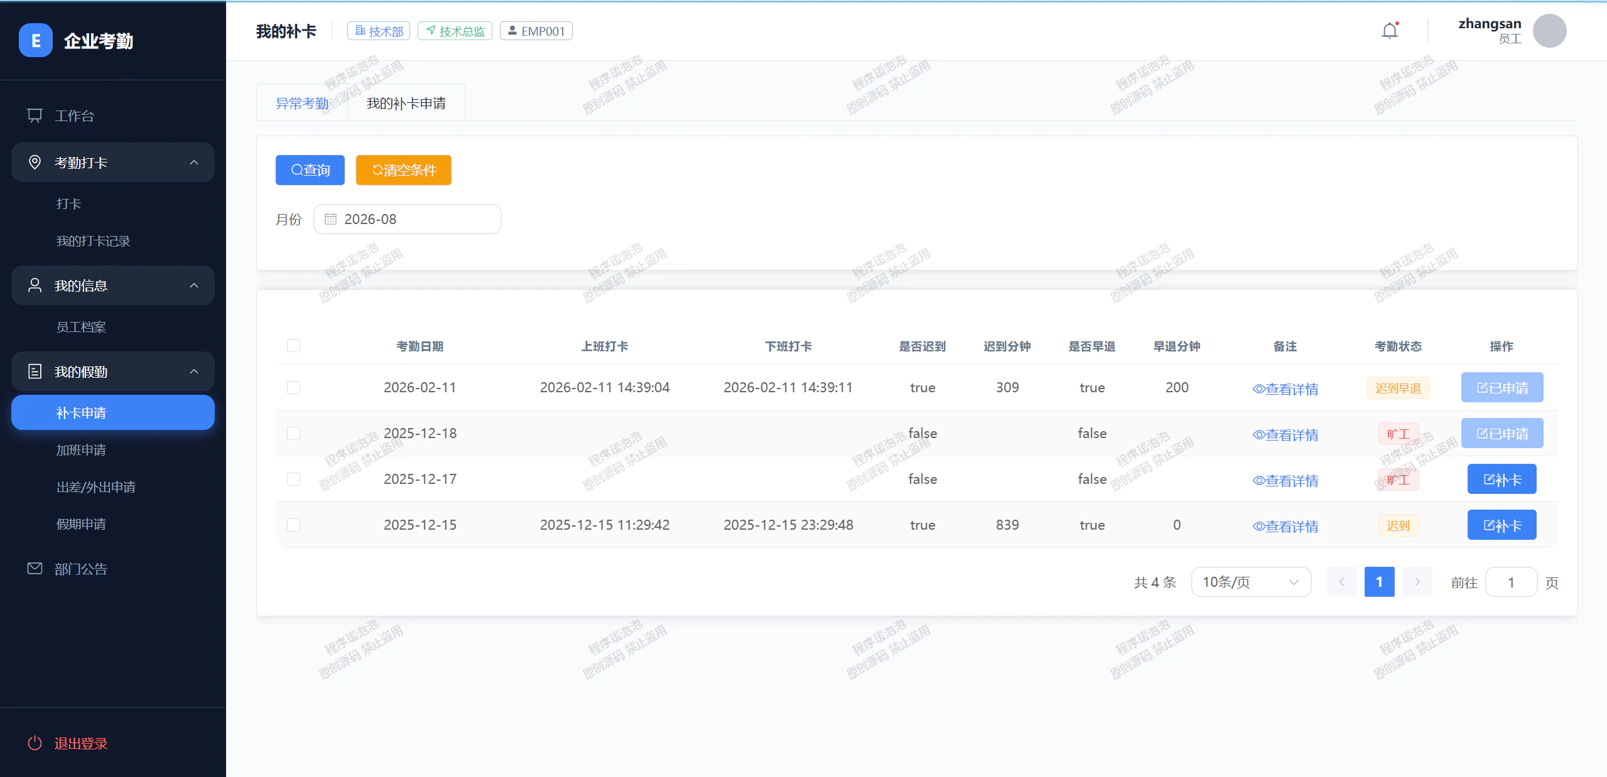Click the 考勤打卡 location pin icon
Image resolution: width=1607 pixels, height=777 pixels.
35,163
